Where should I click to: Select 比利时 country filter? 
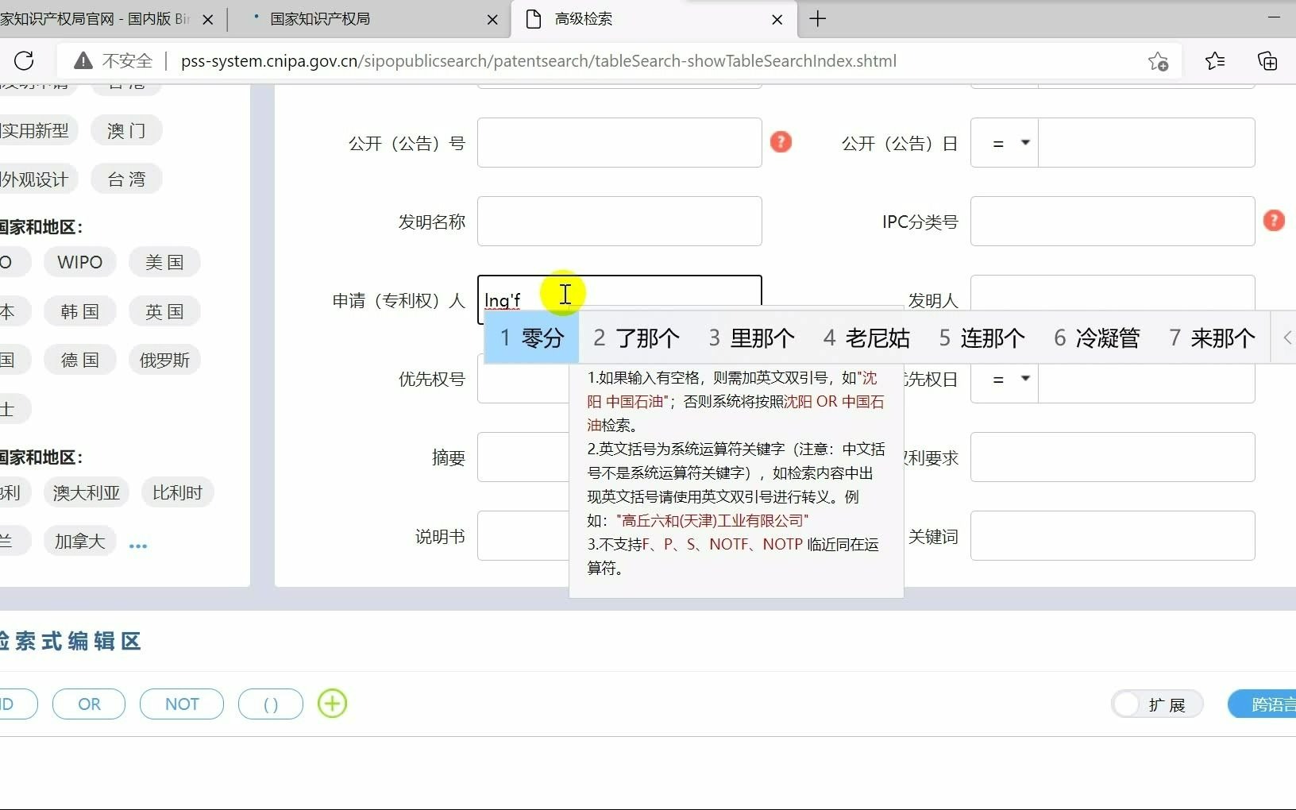tap(177, 492)
